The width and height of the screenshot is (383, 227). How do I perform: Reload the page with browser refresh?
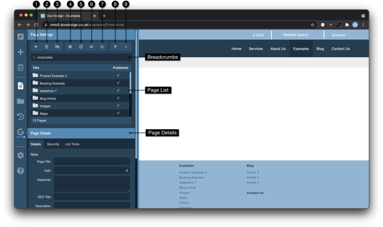36,25
